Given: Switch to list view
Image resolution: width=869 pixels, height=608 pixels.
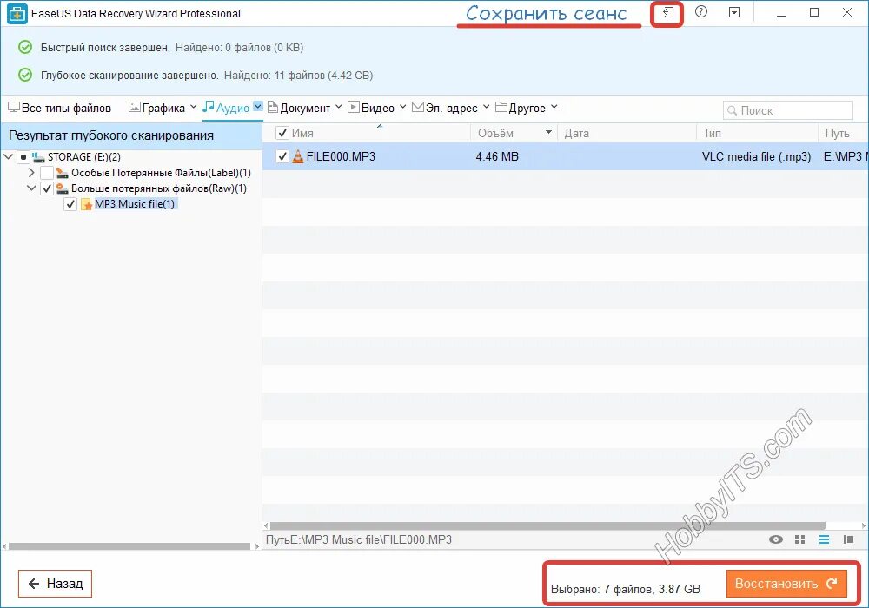Looking at the screenshot, I should click(x=824, y=539).
